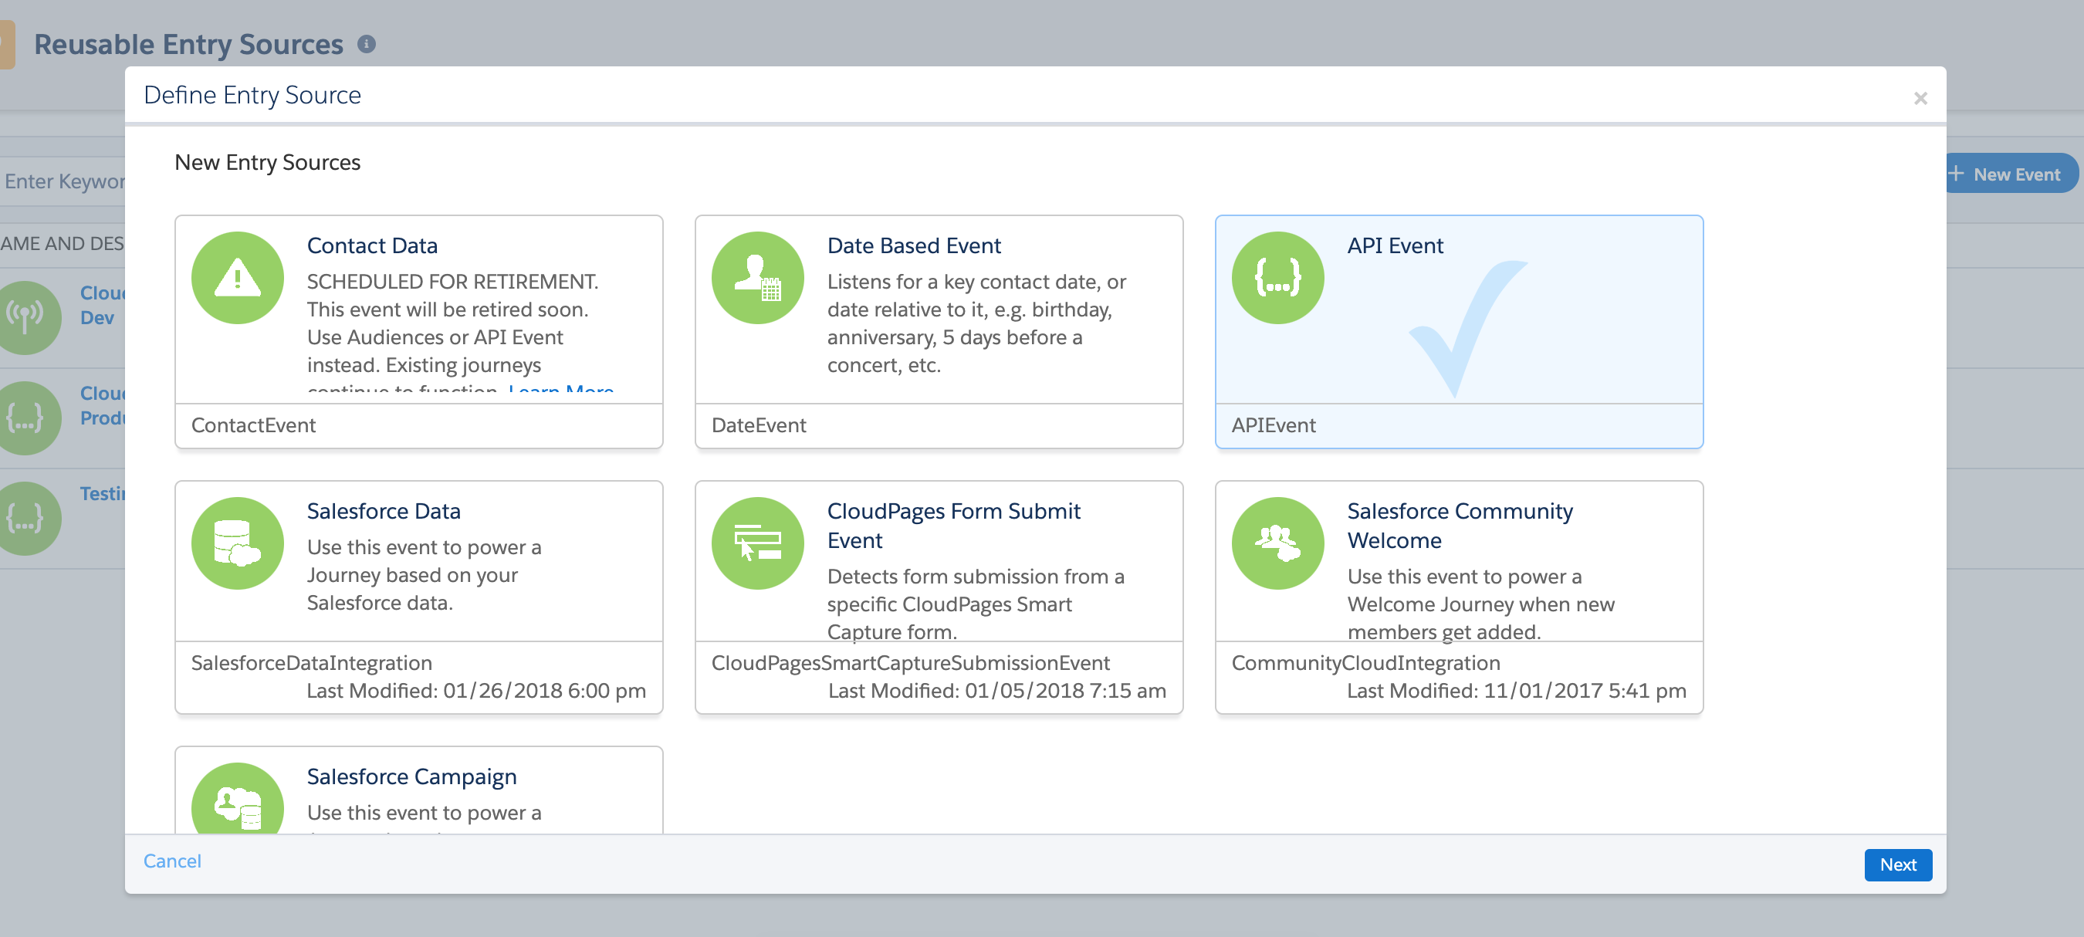
Task: Click the ContactEvent footer label
Action: 253,425
